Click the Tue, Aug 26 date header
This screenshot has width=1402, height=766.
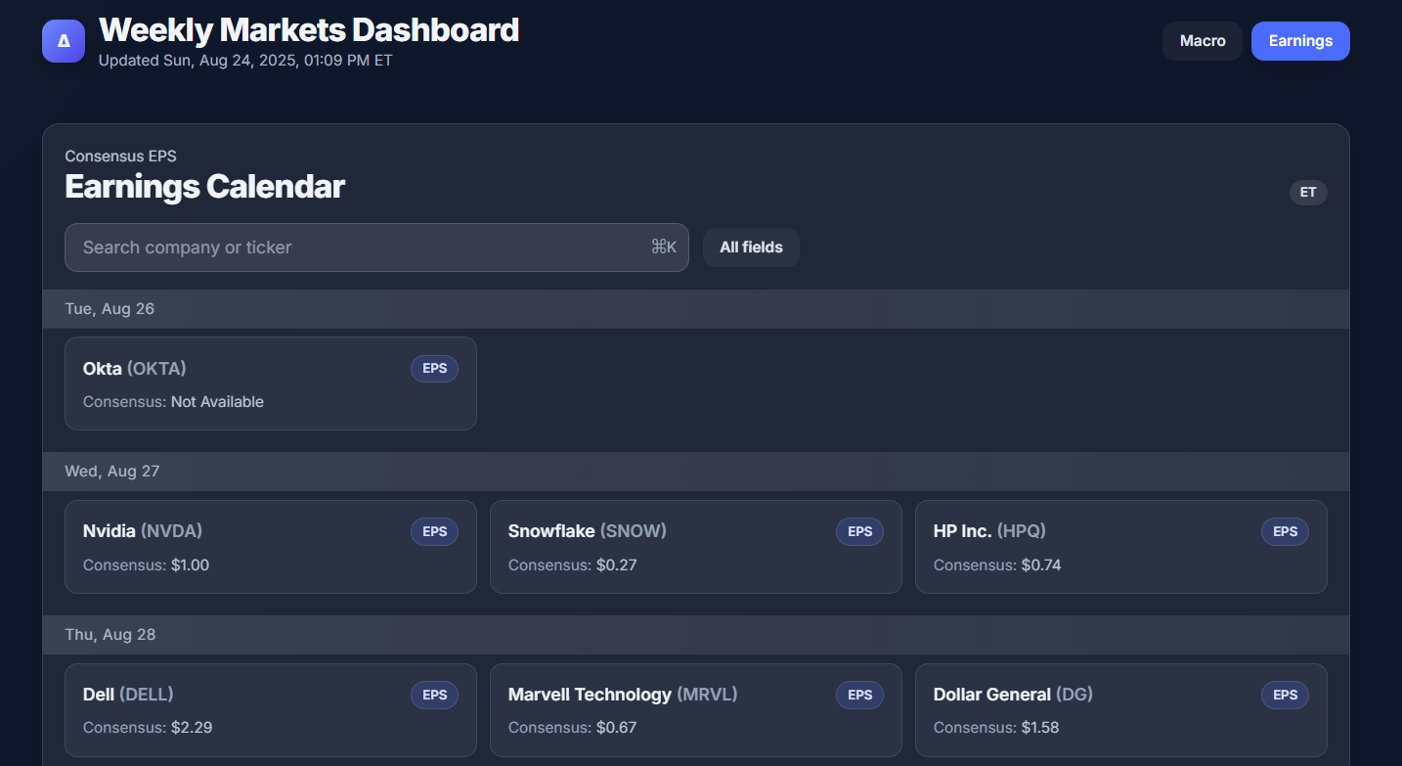click(696, 309)
